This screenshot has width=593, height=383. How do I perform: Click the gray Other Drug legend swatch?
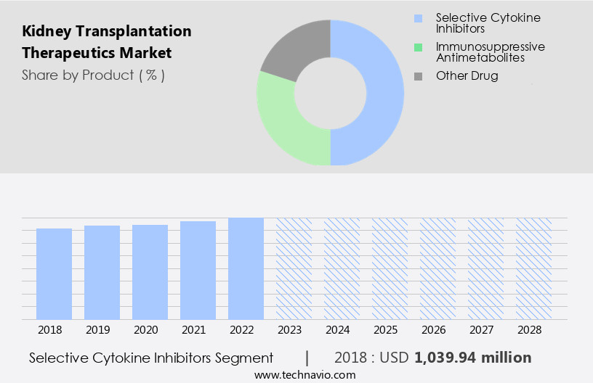(417, 75)
